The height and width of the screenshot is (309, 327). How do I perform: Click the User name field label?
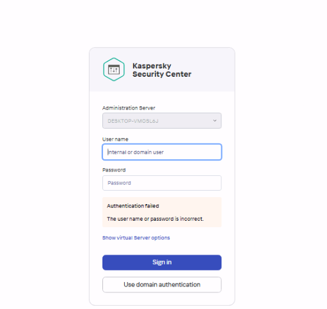tap(115, 139)
